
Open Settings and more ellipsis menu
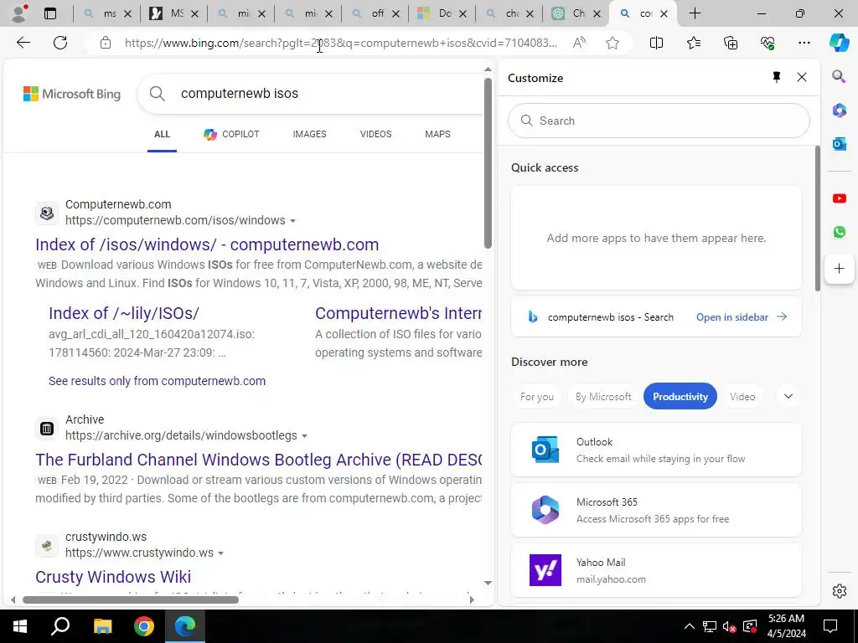click(x=804, y=43)
